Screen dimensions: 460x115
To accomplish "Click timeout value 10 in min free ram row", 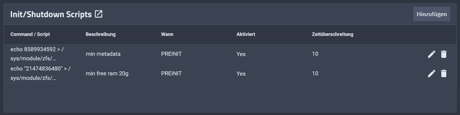I will [315, 73].
